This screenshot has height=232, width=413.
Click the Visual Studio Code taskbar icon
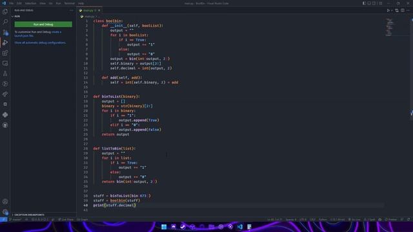[239, 227]
